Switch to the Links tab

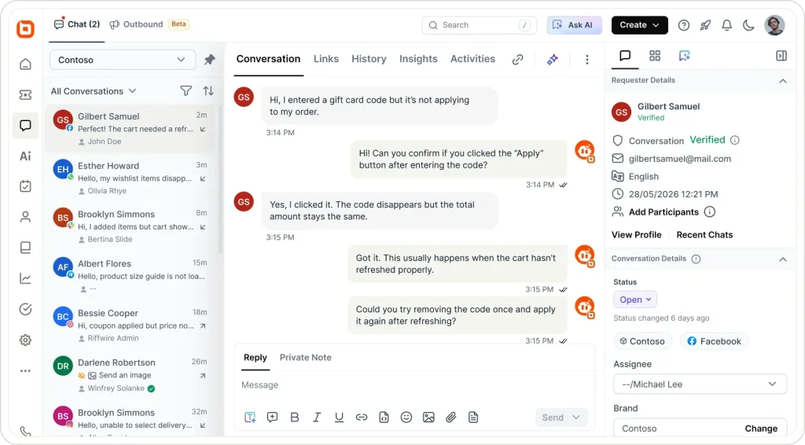click(x=326, y=59)
